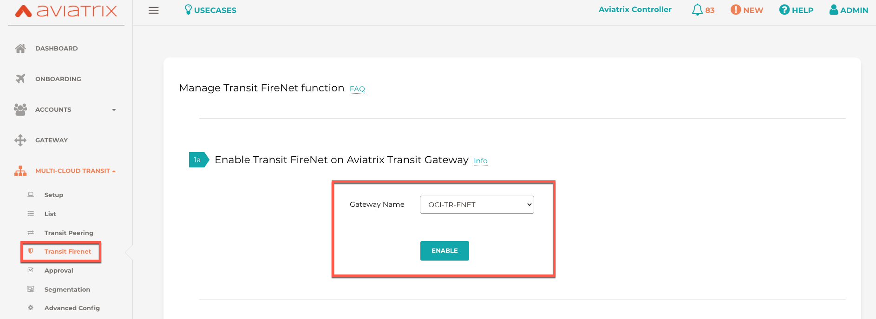The width and height of the screenshot is (876, 319).
Task: Collapse the Multi-Cloud Transit menu
Action: (x=114, y=170)
